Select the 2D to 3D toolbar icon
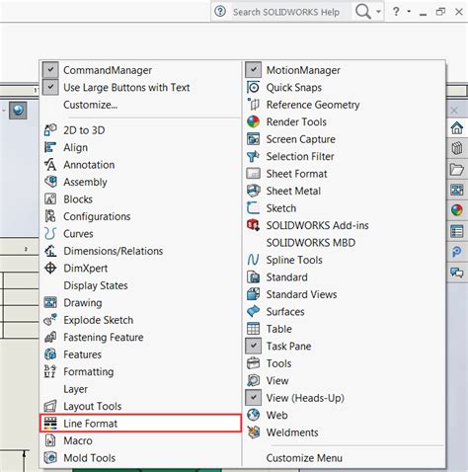This screenshot has width=468, height=472. (x=50, y=130)
